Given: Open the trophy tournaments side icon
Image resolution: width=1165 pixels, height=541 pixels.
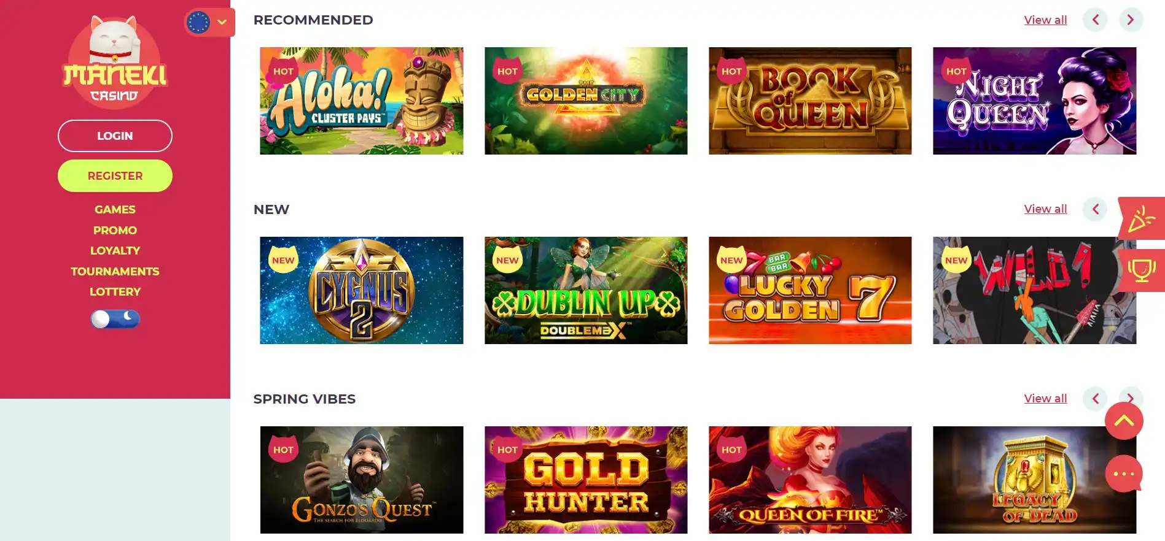Looking at the screenshot, I should coord(1142,270).
